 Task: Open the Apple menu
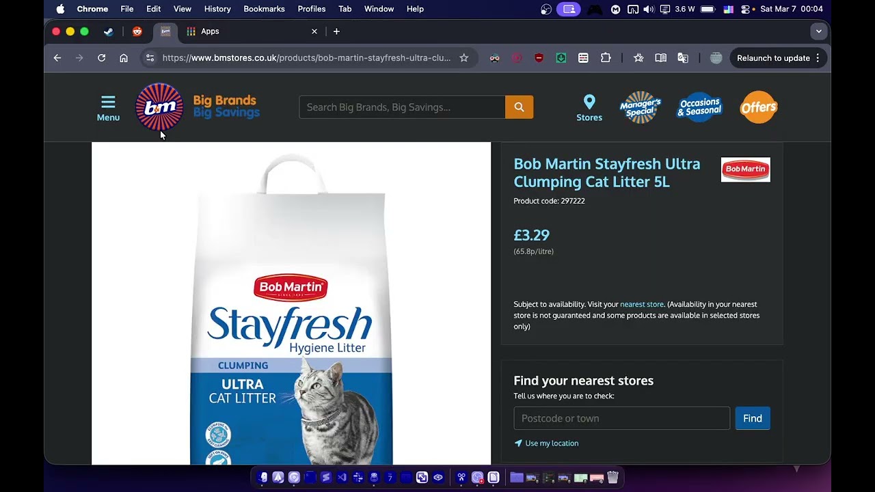pos(60,9)
